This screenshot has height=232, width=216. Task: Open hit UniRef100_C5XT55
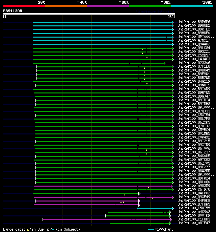(x=194, y=208)
